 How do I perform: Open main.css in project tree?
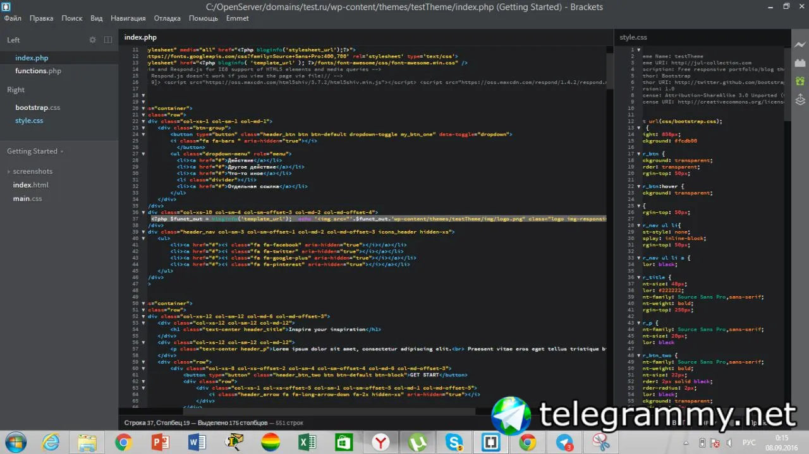28,198
